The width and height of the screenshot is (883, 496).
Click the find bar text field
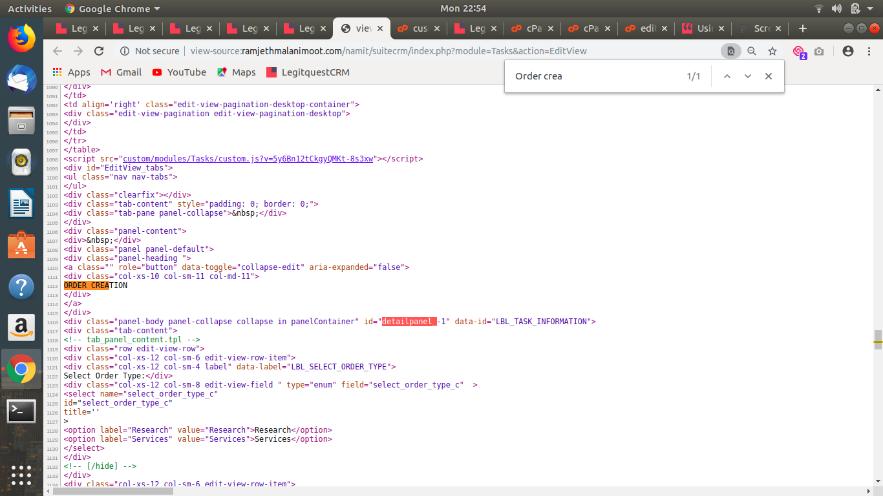click(x=595, y=76)
